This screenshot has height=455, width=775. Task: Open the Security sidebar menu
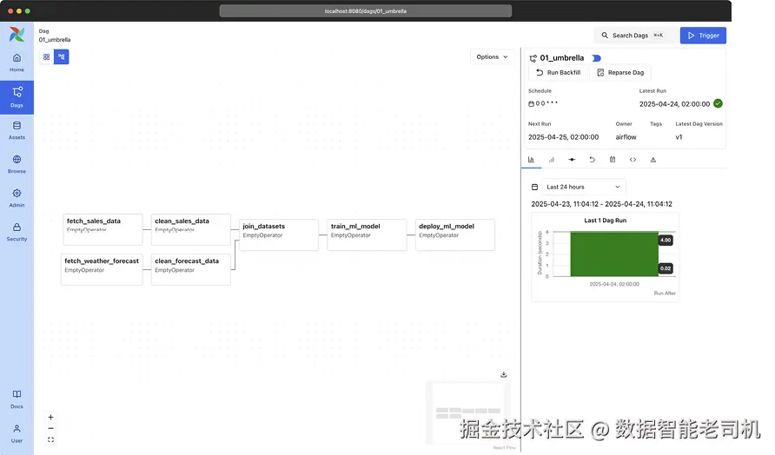click(x=17, y=232)
